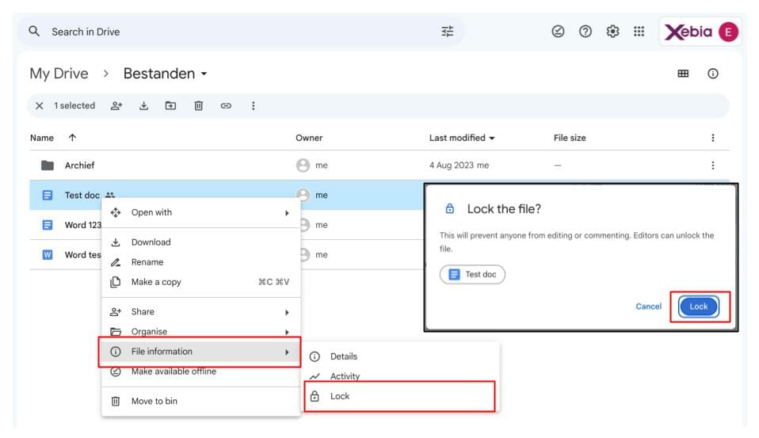This screenshot has height=438, width=759.
Task: Choose Move to bin
Action: point(201,402)
